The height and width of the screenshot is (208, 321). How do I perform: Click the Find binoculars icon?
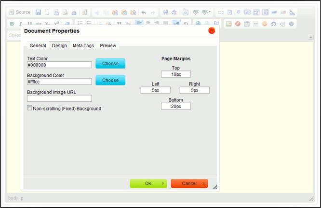tap(165, 12)
